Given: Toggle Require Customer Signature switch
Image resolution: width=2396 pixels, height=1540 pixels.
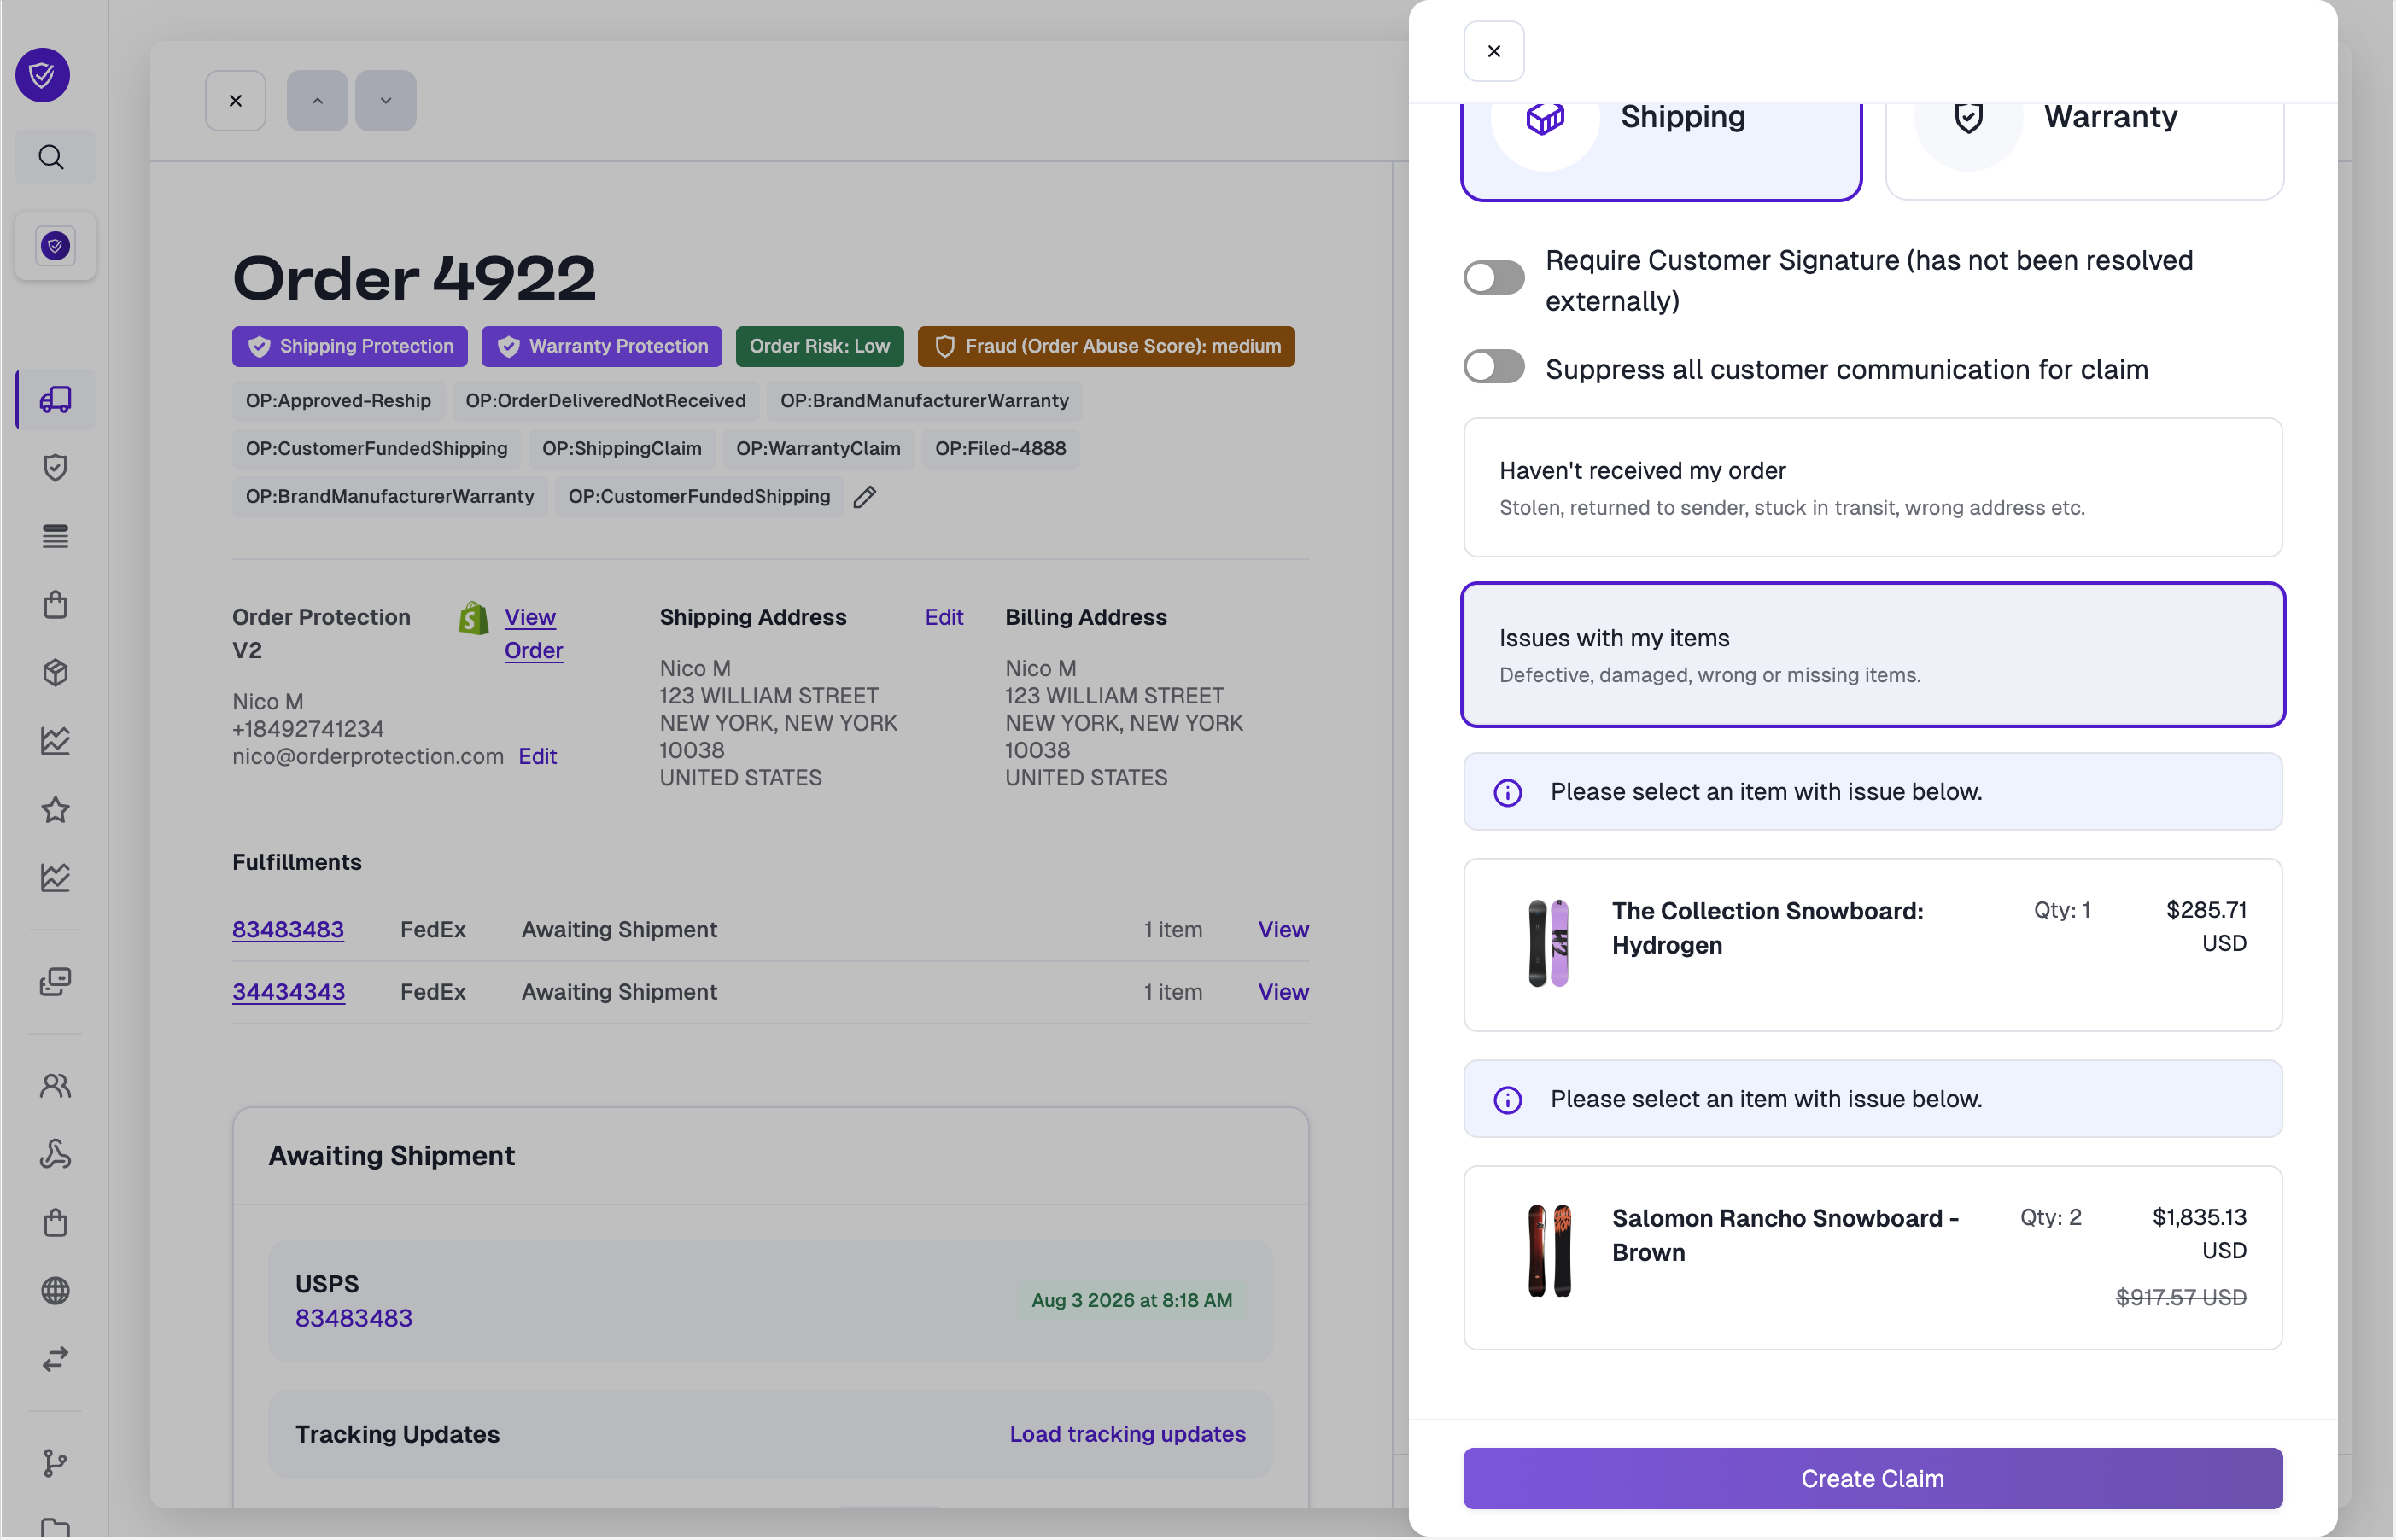Looking at the screenshot, I should coord(1493,278).
